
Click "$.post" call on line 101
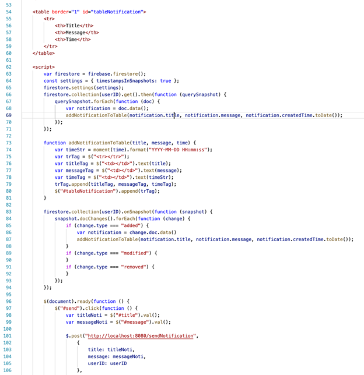[74, 336]
